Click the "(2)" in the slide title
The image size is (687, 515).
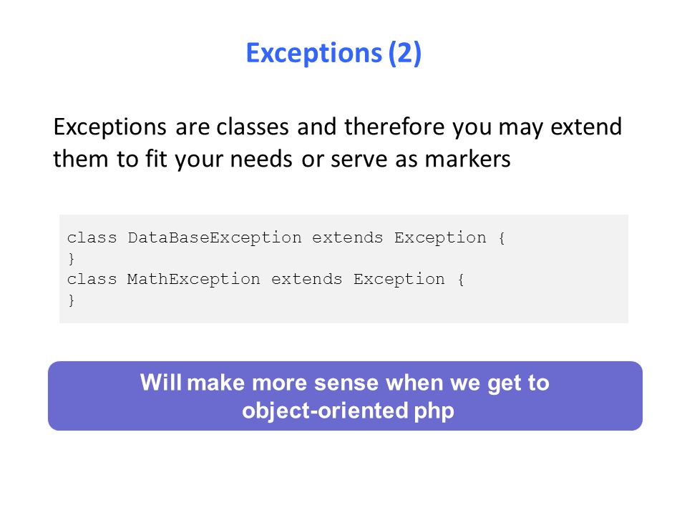pyautogui.click(x=405, y=54)
